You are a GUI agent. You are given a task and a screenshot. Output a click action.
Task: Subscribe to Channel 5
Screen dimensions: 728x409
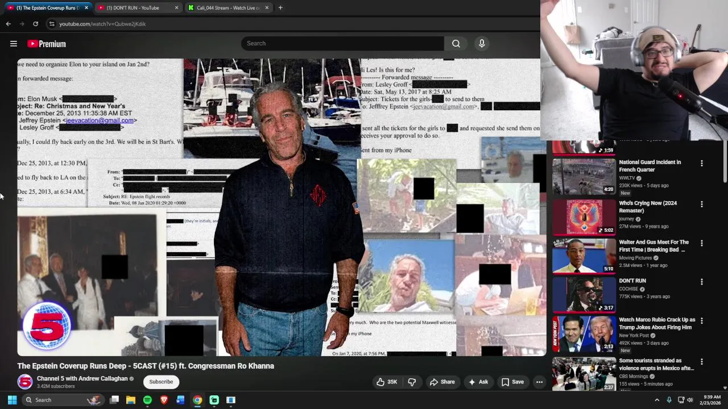click(161, 382)
